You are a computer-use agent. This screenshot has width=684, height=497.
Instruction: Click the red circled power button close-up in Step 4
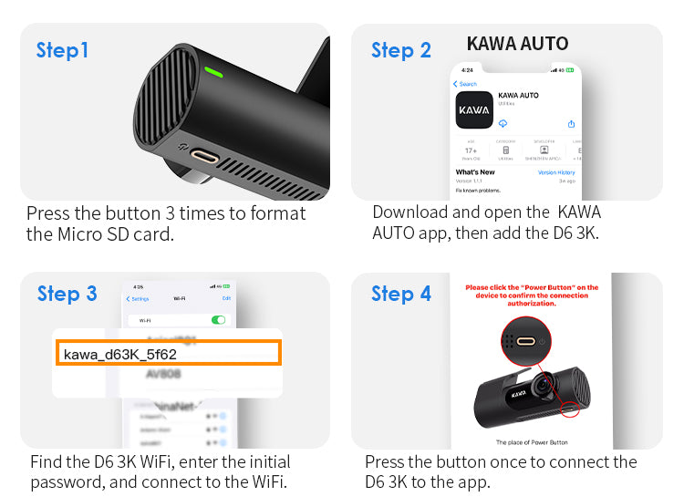coord(526,341)
